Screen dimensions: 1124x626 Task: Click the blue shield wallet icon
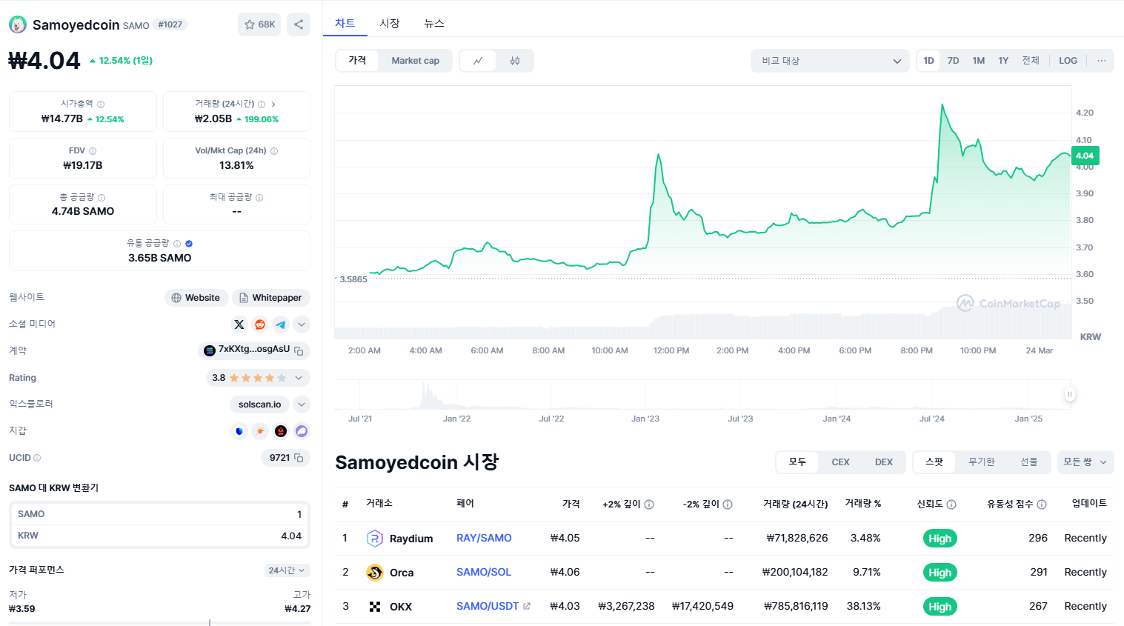point(239,431)
